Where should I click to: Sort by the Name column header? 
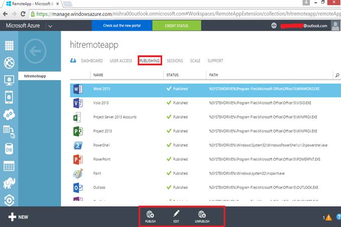[x=98, y=75]
